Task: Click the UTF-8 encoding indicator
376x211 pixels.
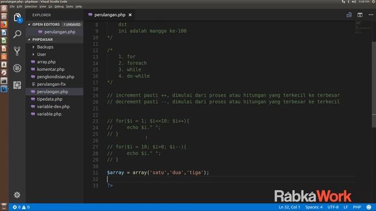Action: pos(333,207)
